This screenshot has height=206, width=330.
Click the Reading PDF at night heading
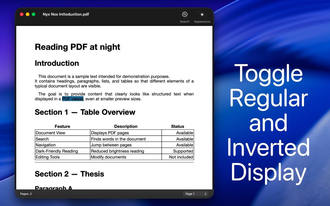point(77,47)
